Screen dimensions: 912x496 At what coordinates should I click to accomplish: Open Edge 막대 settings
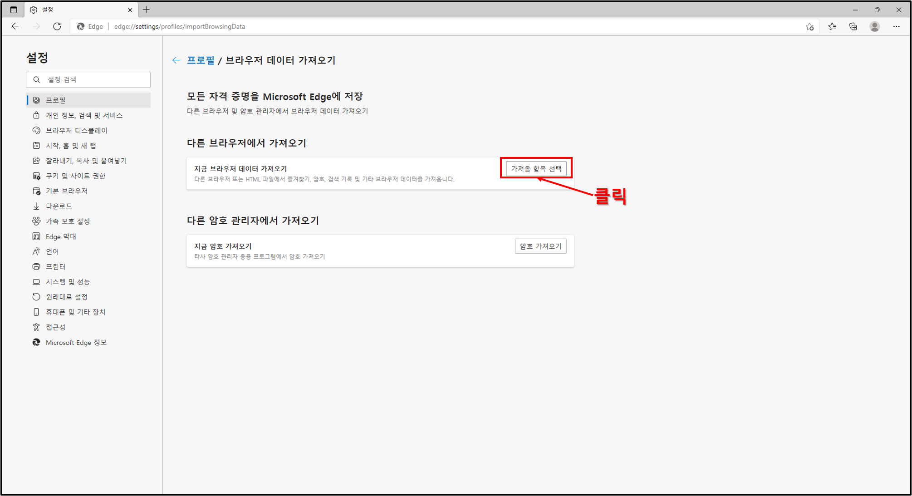(88, 236)
